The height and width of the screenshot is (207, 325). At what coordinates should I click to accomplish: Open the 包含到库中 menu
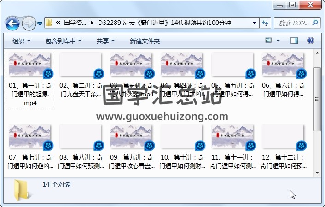(x=64, y=41)
